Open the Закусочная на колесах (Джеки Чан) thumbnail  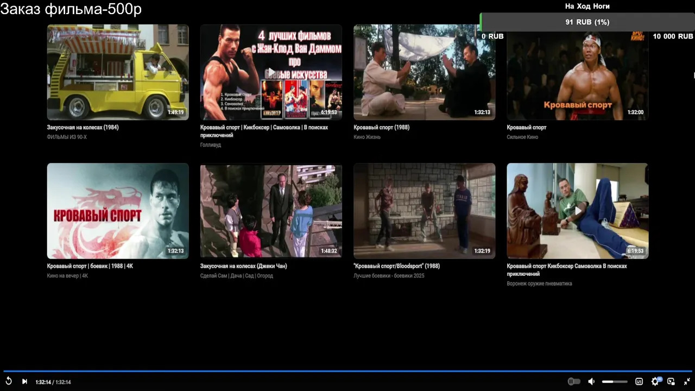point(271,211)
